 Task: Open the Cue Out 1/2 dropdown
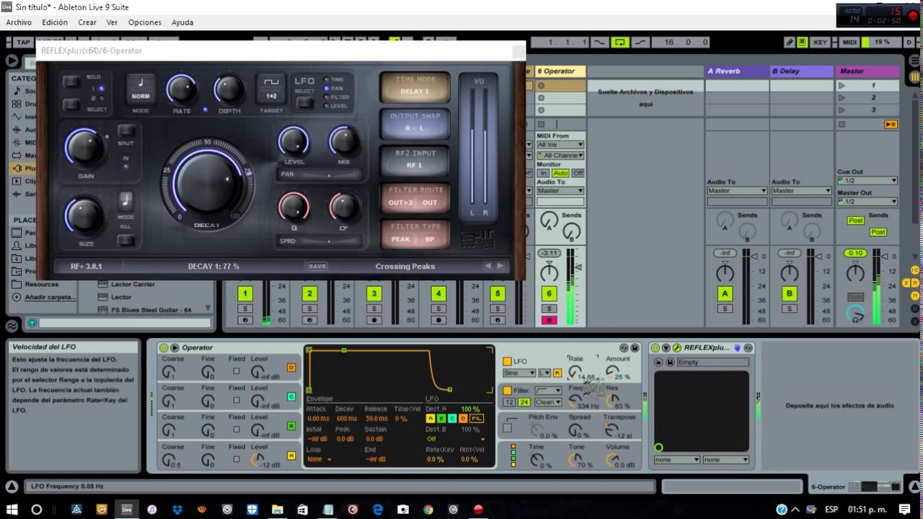click(x=867, y=180)
